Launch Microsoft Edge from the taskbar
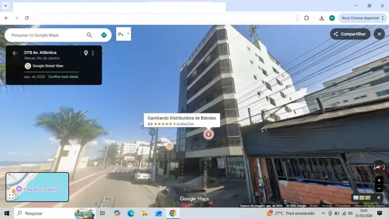389x219 pixels. (x=131, y=213)
